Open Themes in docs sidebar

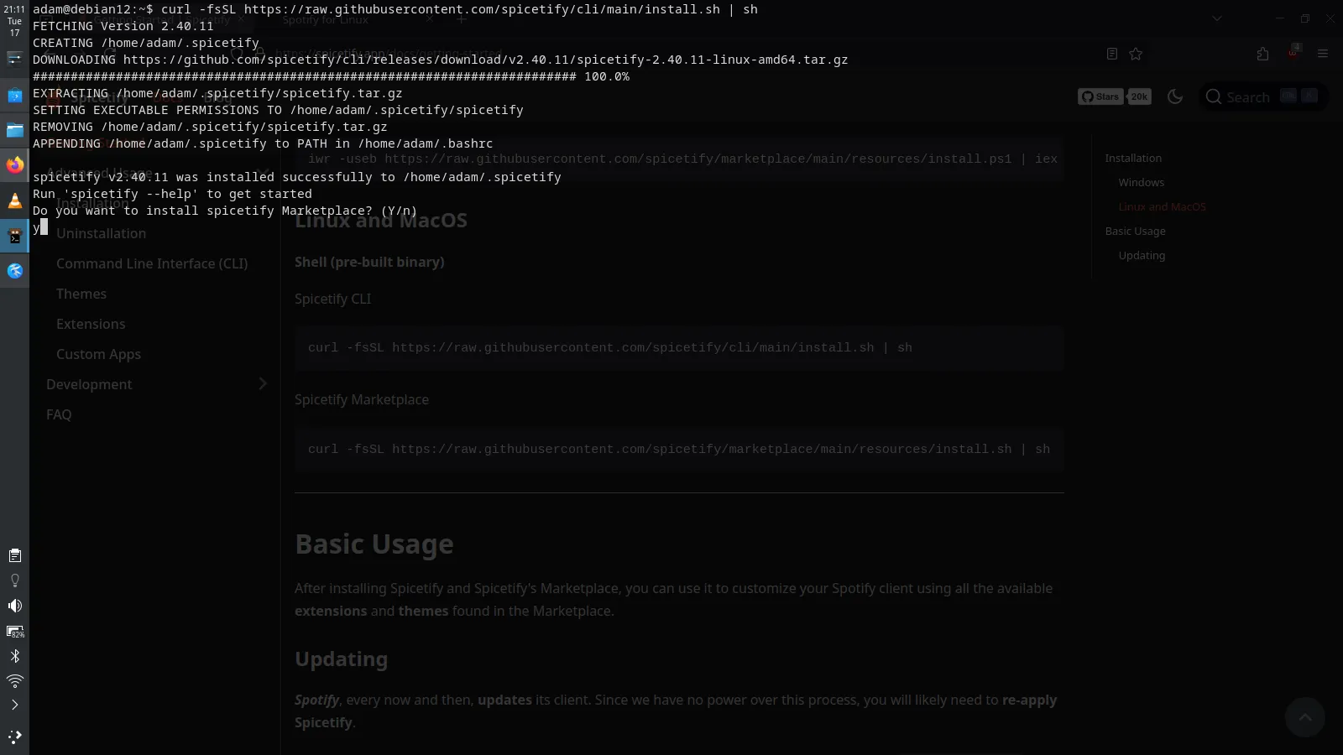(x=81, y=294)
